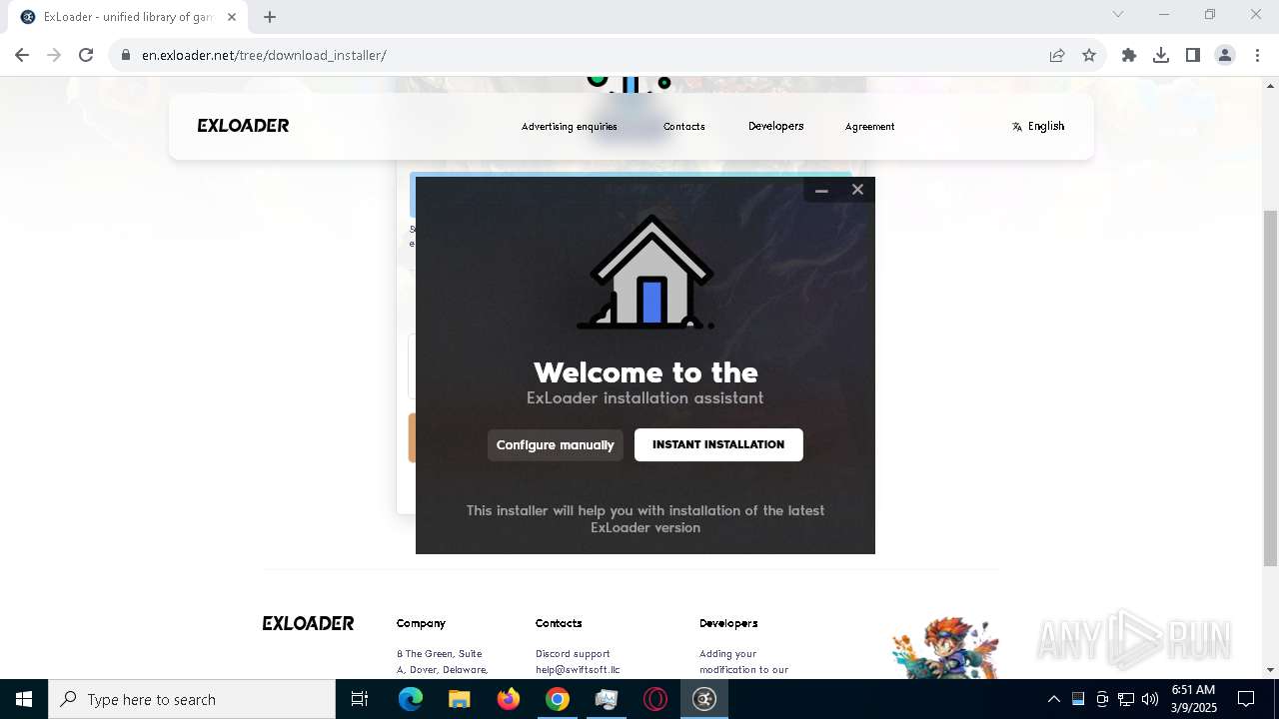The height and width of the screenshot is (719, 1279).
Task: Open the English language selector
Action: click(1038, 126)
